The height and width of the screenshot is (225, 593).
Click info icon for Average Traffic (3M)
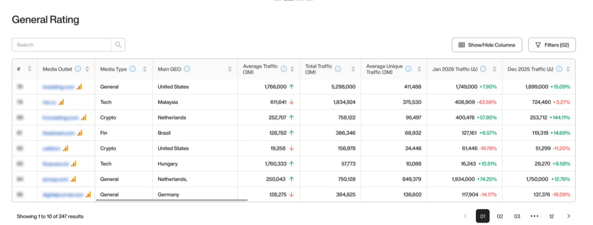click(x=284, y=69)
